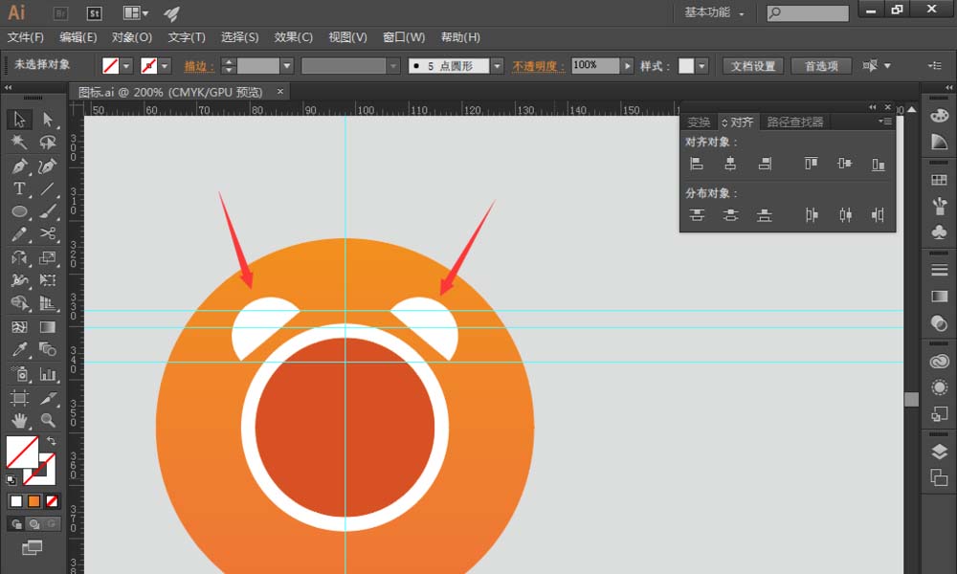This screenshot has width=957, height=574.
Task: Select the Type tool
Action: click(x=19, y=188)
